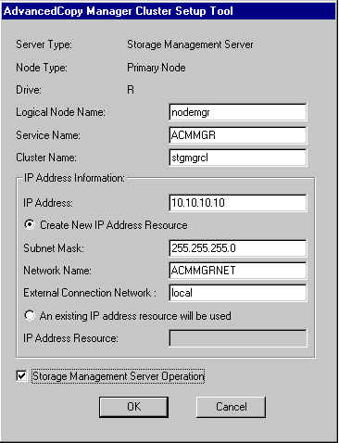Click the 'External Connection Network :' label
339x443 pixels.
point(90,293)
